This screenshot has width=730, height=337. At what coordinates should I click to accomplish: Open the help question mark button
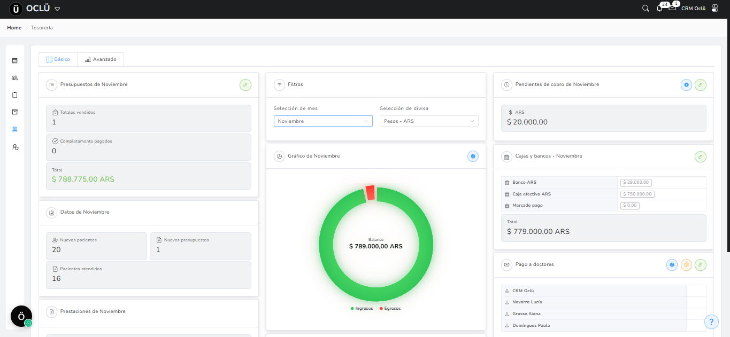tap(711, 322)
